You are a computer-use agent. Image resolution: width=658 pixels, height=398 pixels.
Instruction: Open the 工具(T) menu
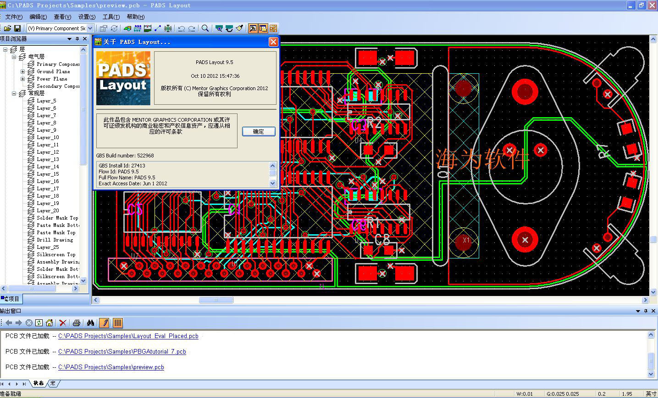point(111,17)
